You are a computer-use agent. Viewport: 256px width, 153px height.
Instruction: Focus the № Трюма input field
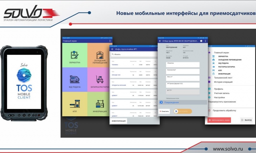(183, 85)
